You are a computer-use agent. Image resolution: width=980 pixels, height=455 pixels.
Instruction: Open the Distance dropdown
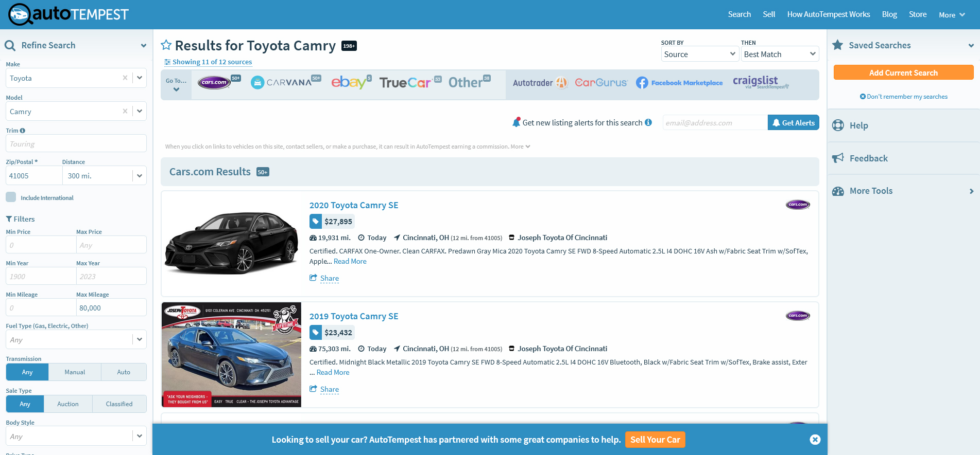(140, 176)
